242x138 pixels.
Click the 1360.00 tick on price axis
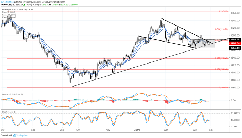(235, 13)
